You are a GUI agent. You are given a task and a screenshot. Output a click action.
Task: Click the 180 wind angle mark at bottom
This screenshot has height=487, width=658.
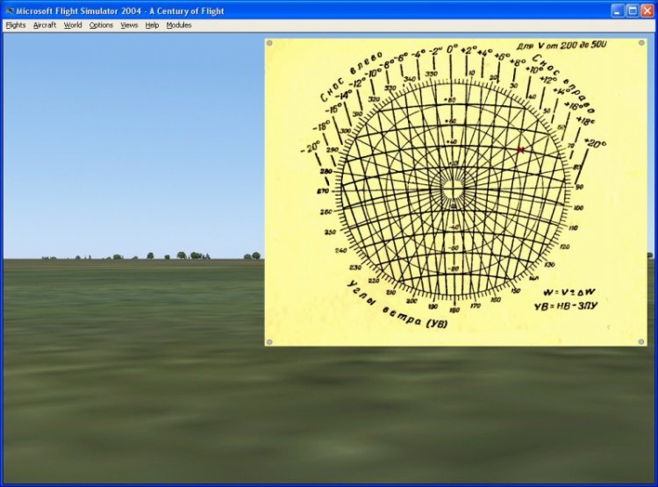454,310
